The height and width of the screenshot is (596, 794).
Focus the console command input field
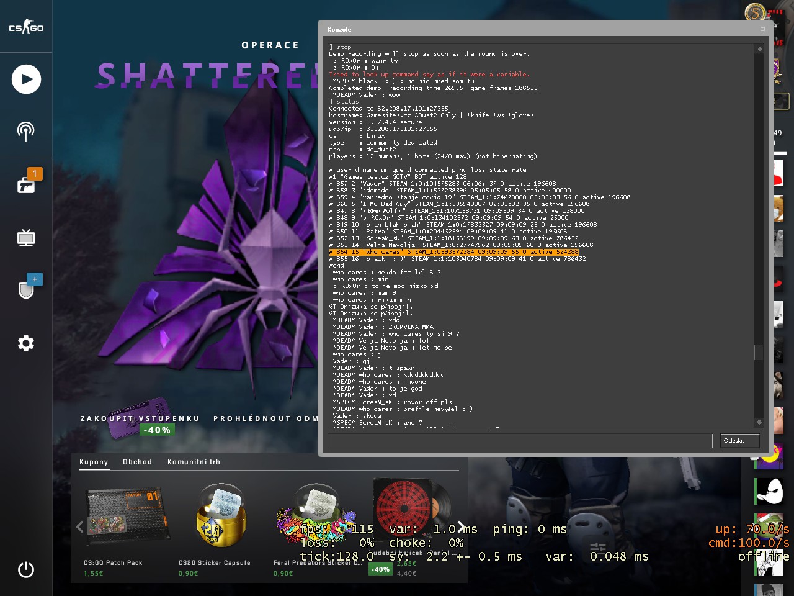point(520,441)
